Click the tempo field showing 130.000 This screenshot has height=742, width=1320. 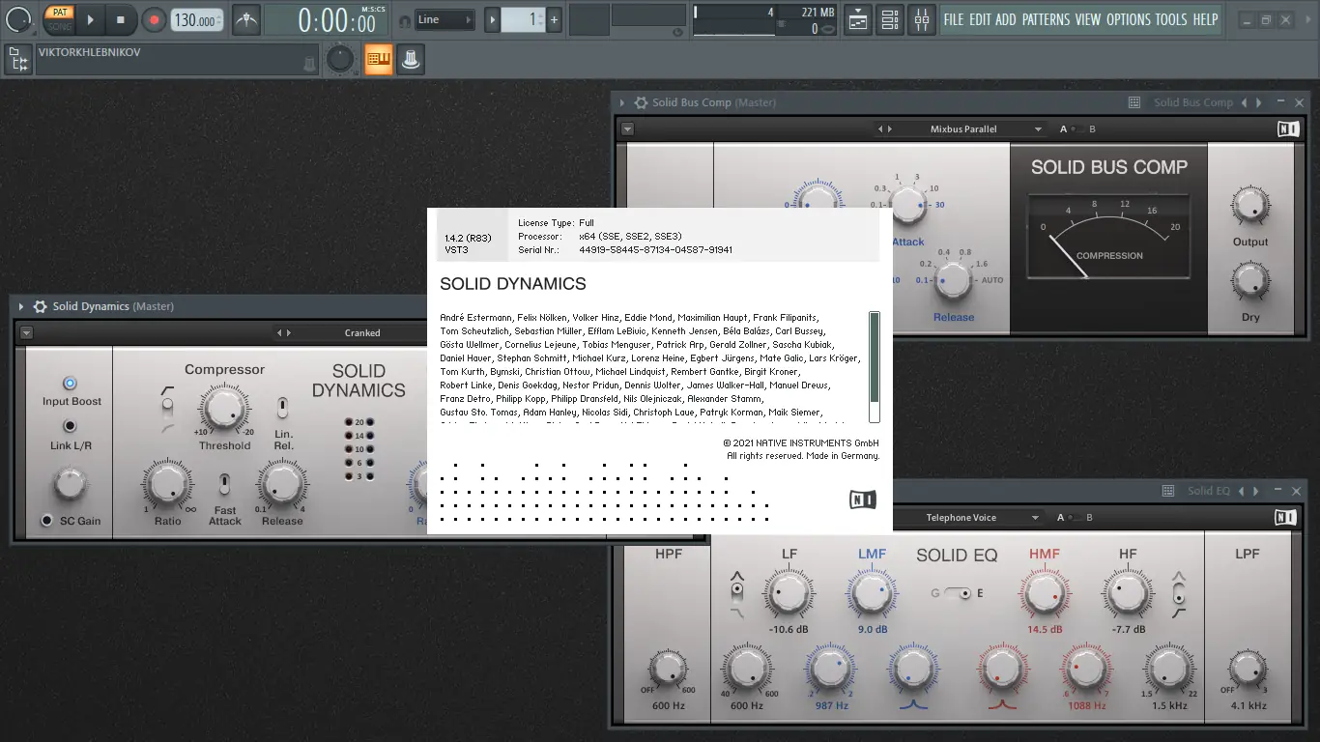click(x=196, y=19)
